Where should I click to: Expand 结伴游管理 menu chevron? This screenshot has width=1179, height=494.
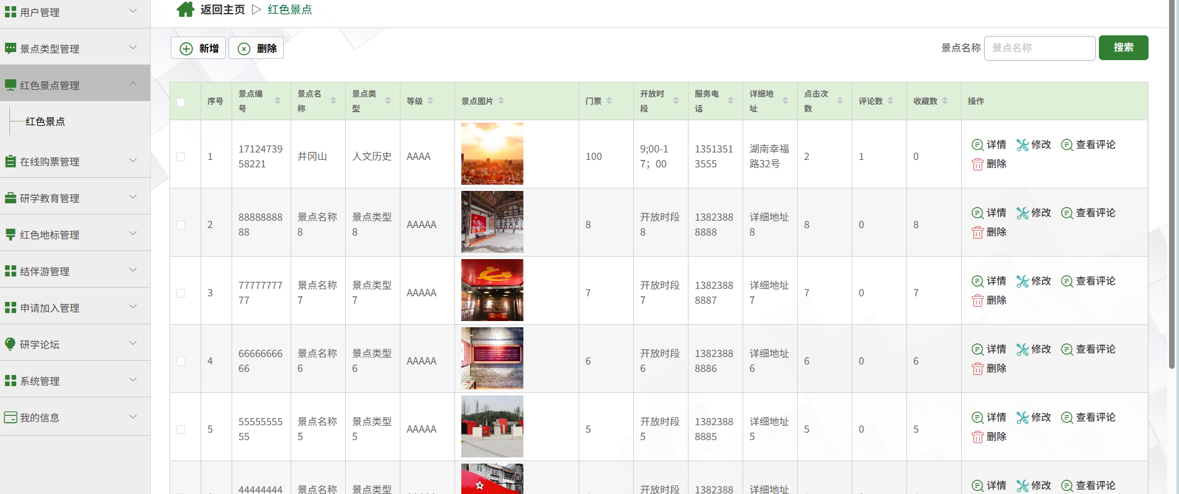133,270
